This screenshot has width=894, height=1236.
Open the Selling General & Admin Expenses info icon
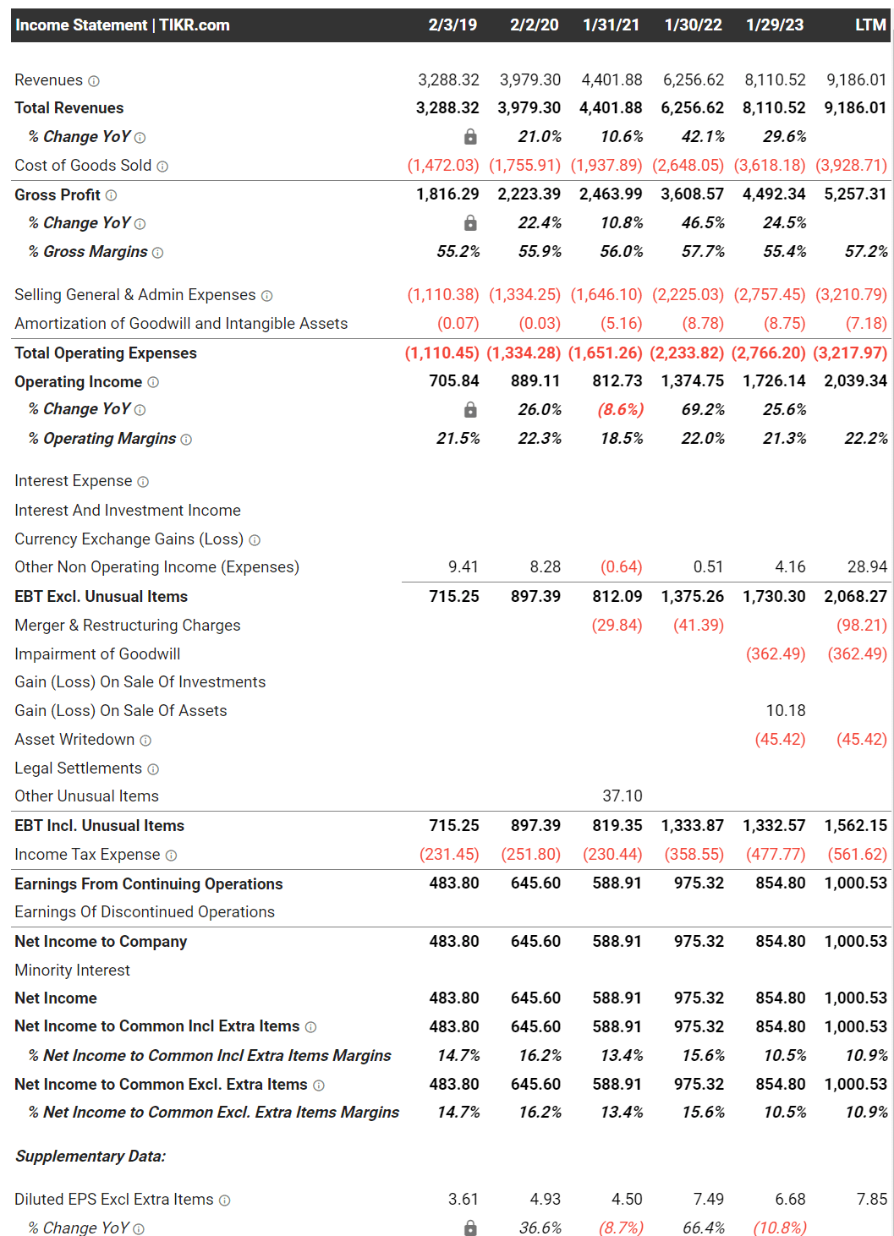coord(266,295)
